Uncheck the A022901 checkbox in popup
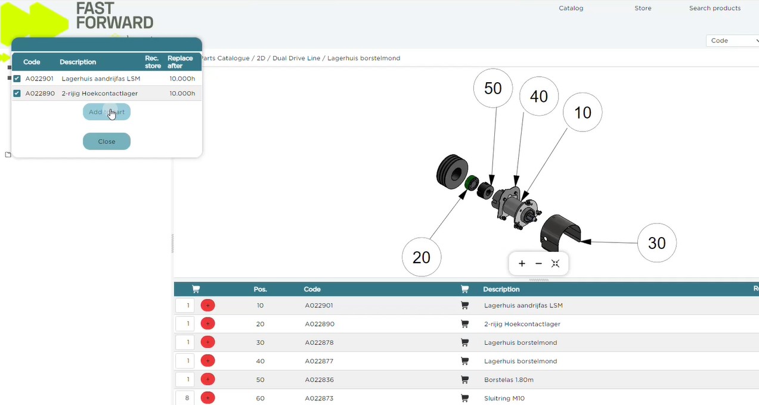Screen dimensions: 759x405 (17, 79)
